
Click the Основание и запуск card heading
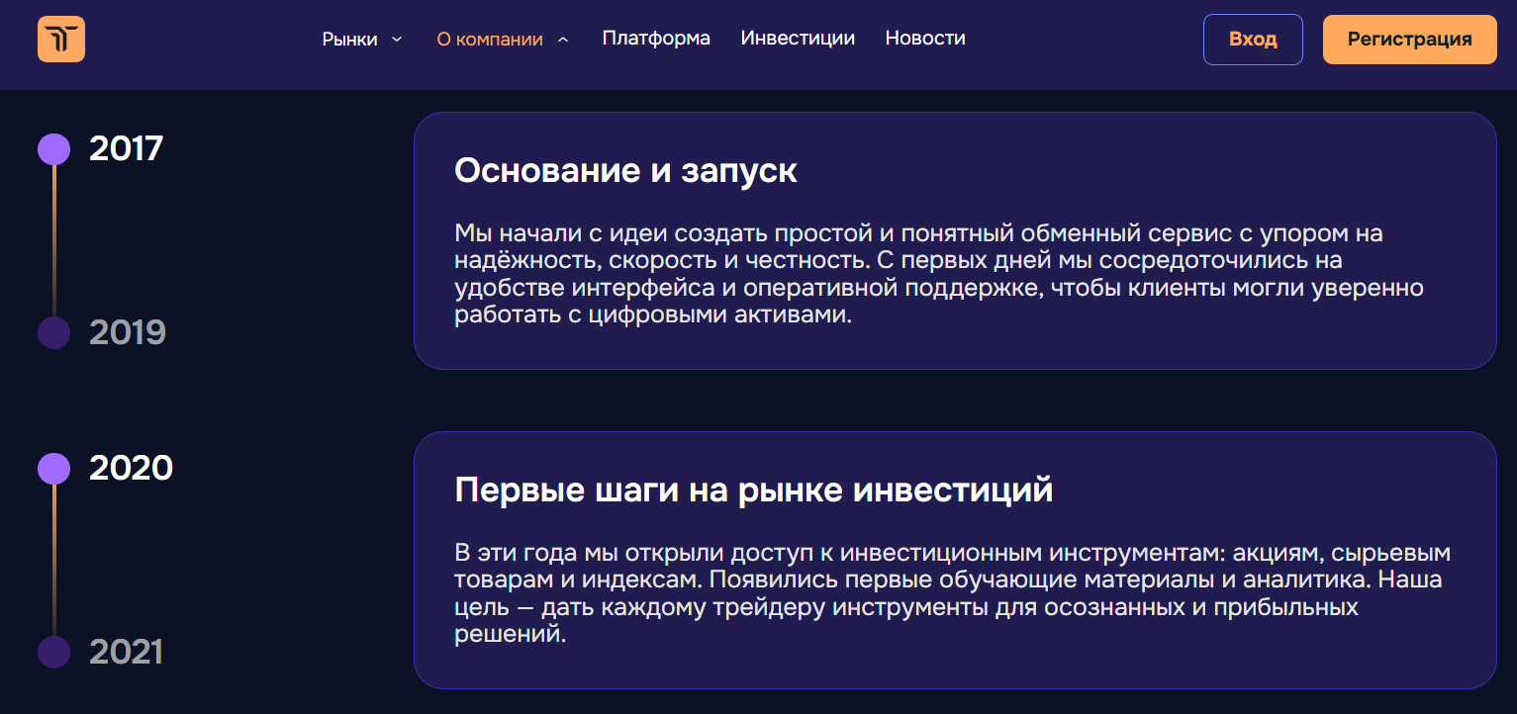[625, 170]
